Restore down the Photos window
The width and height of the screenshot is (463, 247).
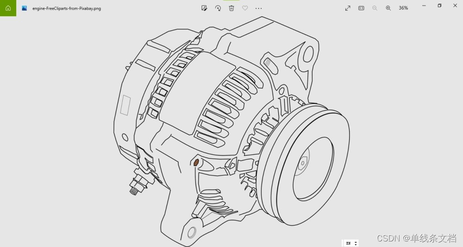click(439, 6)
